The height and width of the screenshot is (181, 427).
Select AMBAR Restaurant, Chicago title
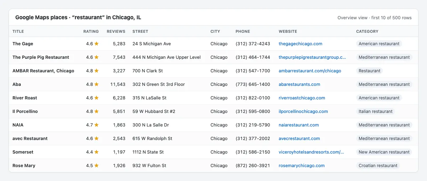(x=43, y=71)
